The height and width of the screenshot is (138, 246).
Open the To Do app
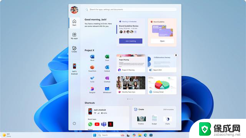coord(92,79)
